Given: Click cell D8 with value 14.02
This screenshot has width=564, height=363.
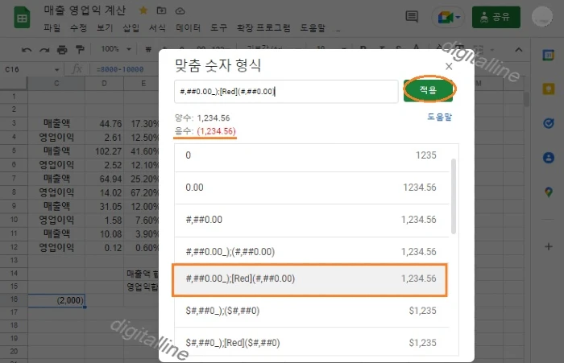Looking at the screenshot, I should coord(104,192).
